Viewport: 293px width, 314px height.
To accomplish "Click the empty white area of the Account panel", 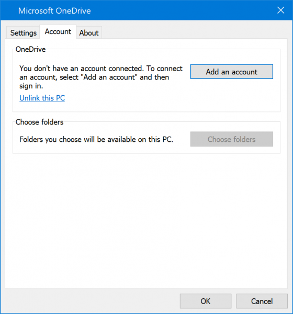I will click(x=146, y=220).
